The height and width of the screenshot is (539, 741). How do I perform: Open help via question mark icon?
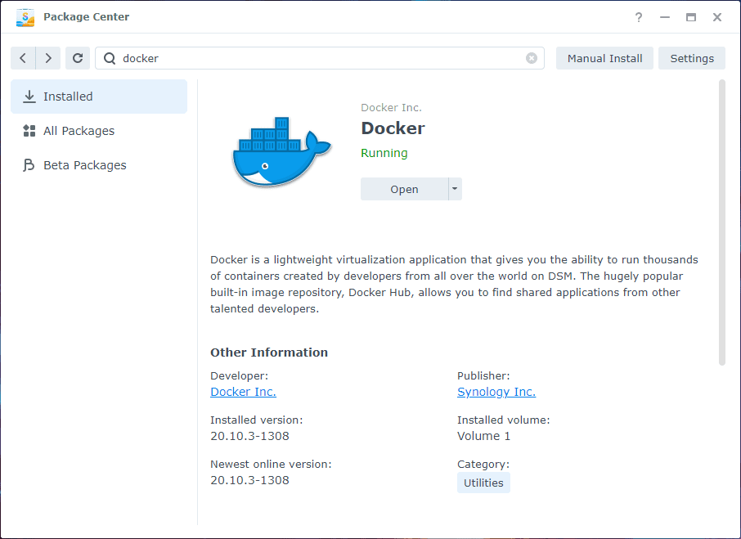tap(639, 17)
